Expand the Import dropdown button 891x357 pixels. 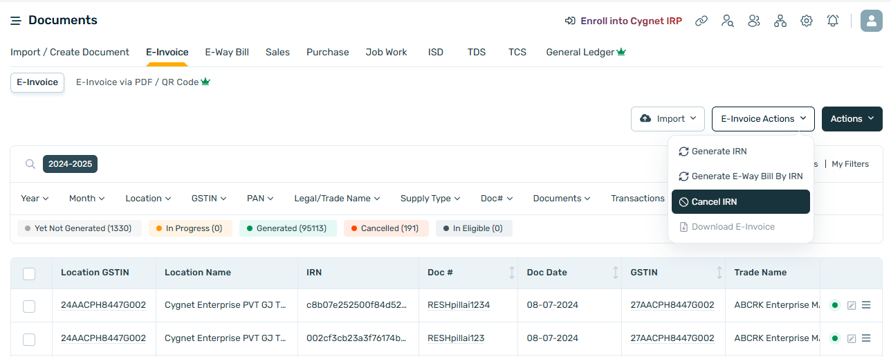[668, 119]
